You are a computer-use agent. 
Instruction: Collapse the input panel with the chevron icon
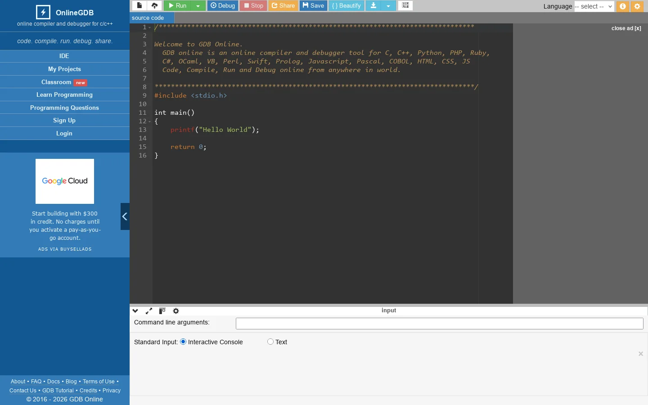pyautogui.click(x=135, y=311)
